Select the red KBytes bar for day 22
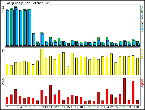This screenshot has height=110, width=145. (98, 98)
